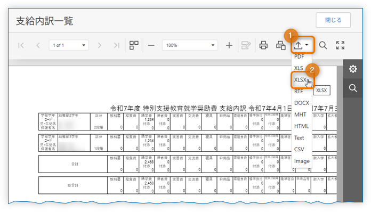The width and height of the screenshot is (371, 212).
Task: Choose PDF export format
Action: tap(299, 56)
